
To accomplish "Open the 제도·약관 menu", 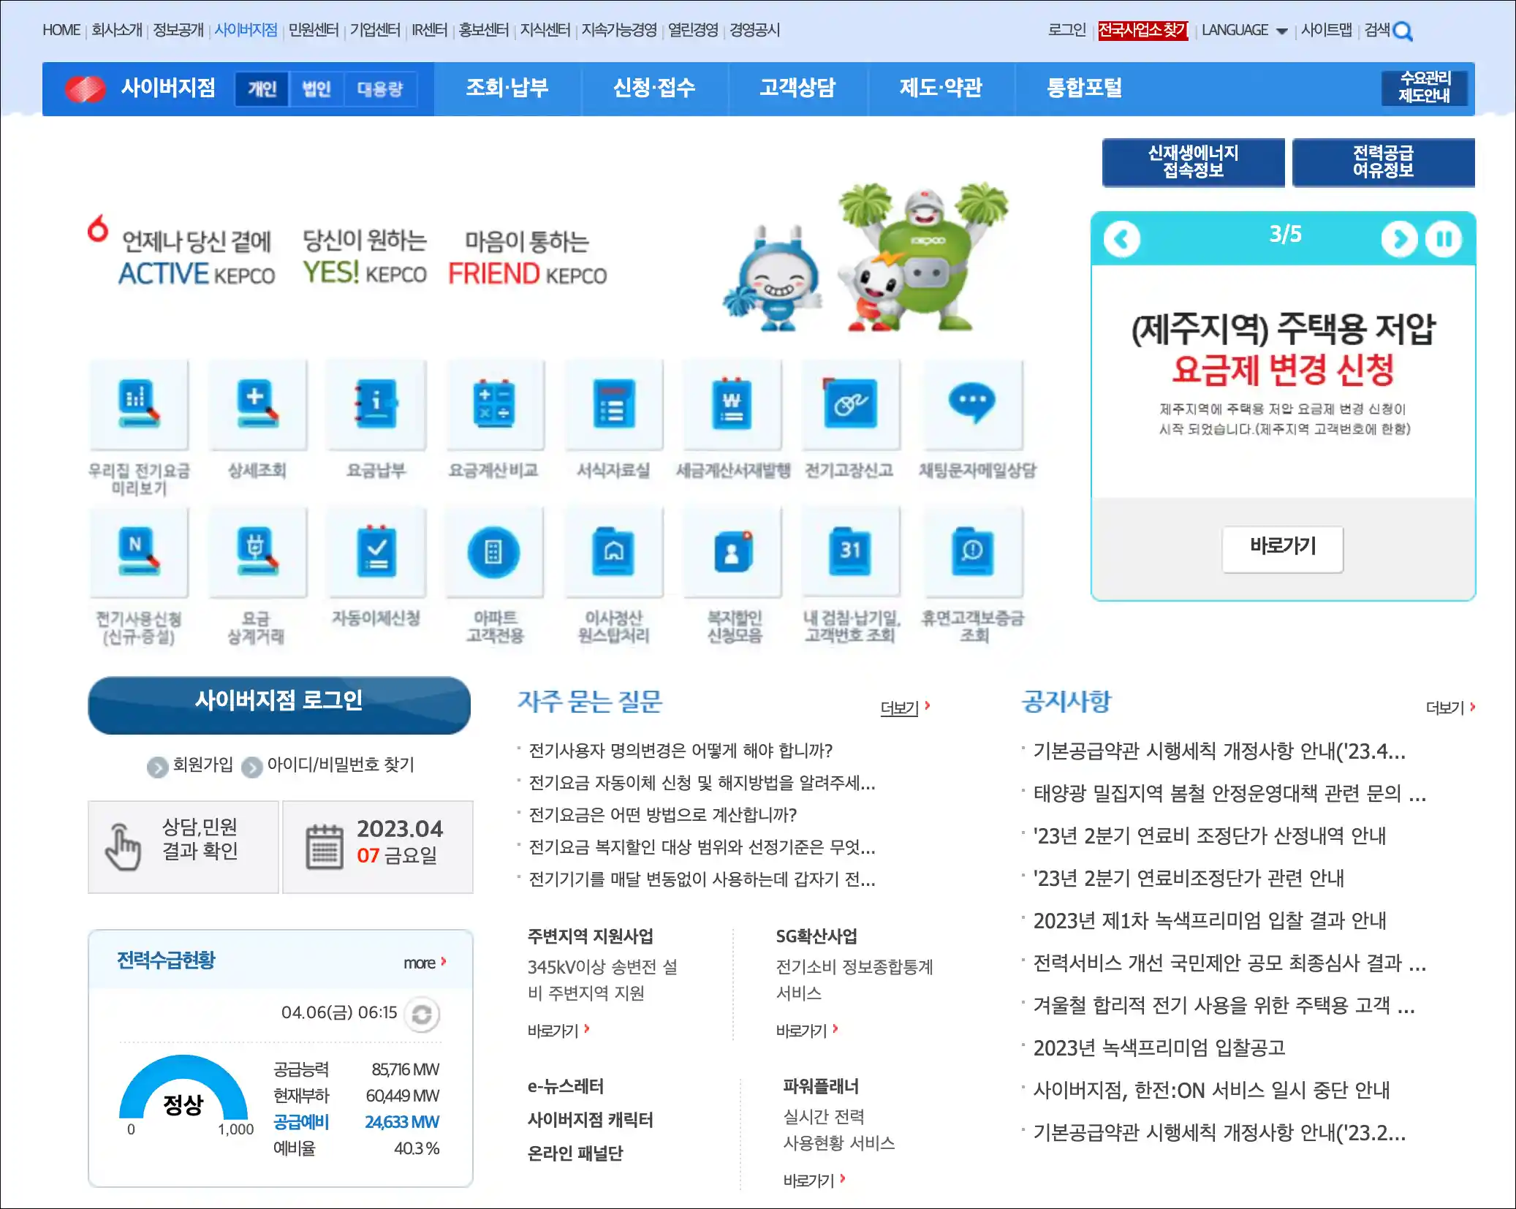I will pos(941,88).
